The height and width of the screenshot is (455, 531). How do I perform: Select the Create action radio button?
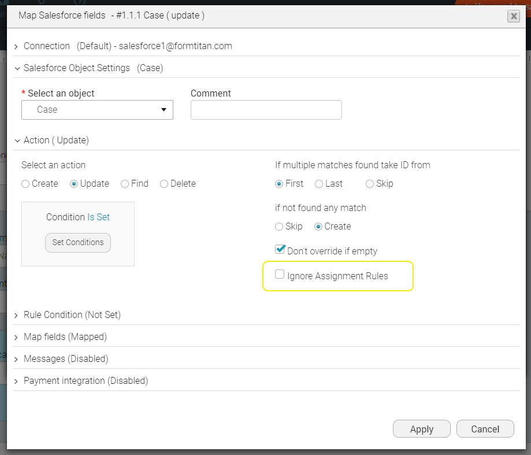(x=25, y=184)
